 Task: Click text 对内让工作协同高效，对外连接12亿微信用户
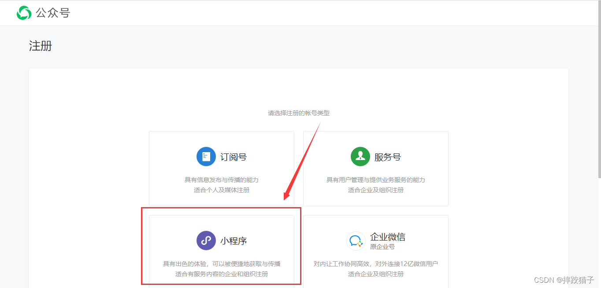pos(376,264)
